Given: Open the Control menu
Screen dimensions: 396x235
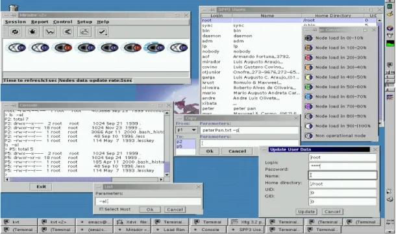Looking at the screenshot, I should pyautogui.click(x=62, y=22).
